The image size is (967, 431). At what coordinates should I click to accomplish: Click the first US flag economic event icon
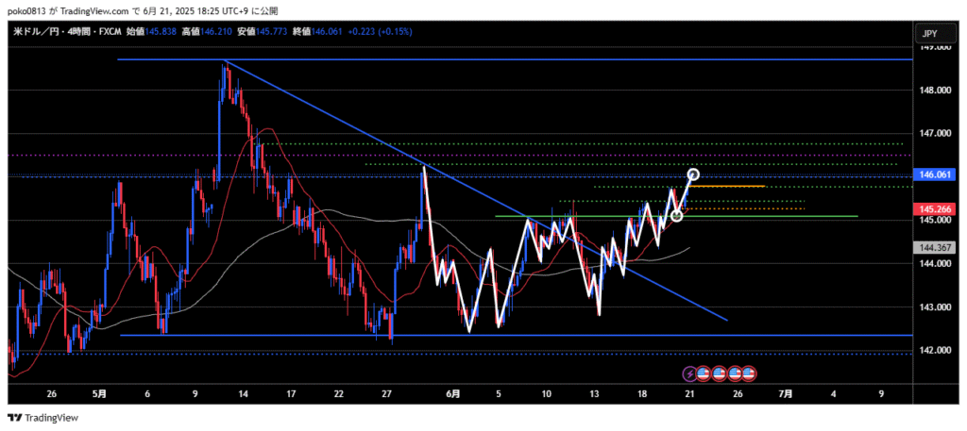click(704, 373)
